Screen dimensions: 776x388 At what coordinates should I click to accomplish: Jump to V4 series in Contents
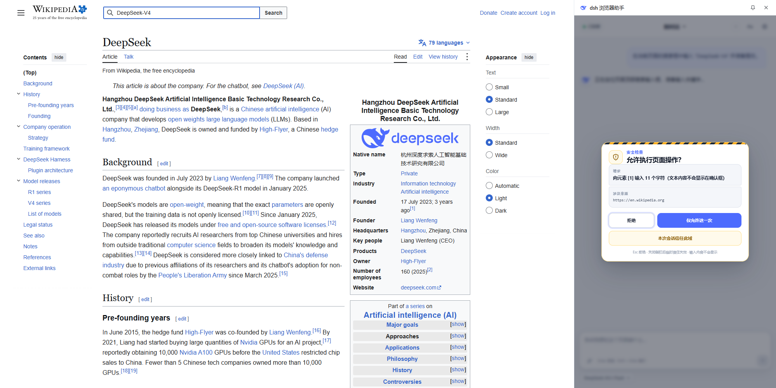[x=39, y=203]
